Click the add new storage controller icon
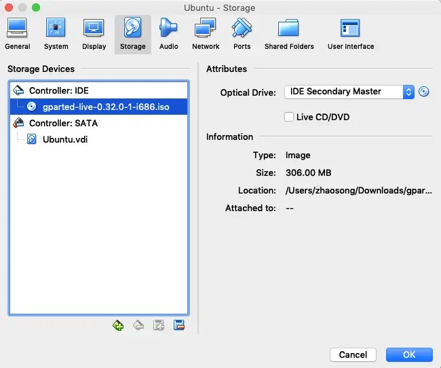 (x=118, y=325)
